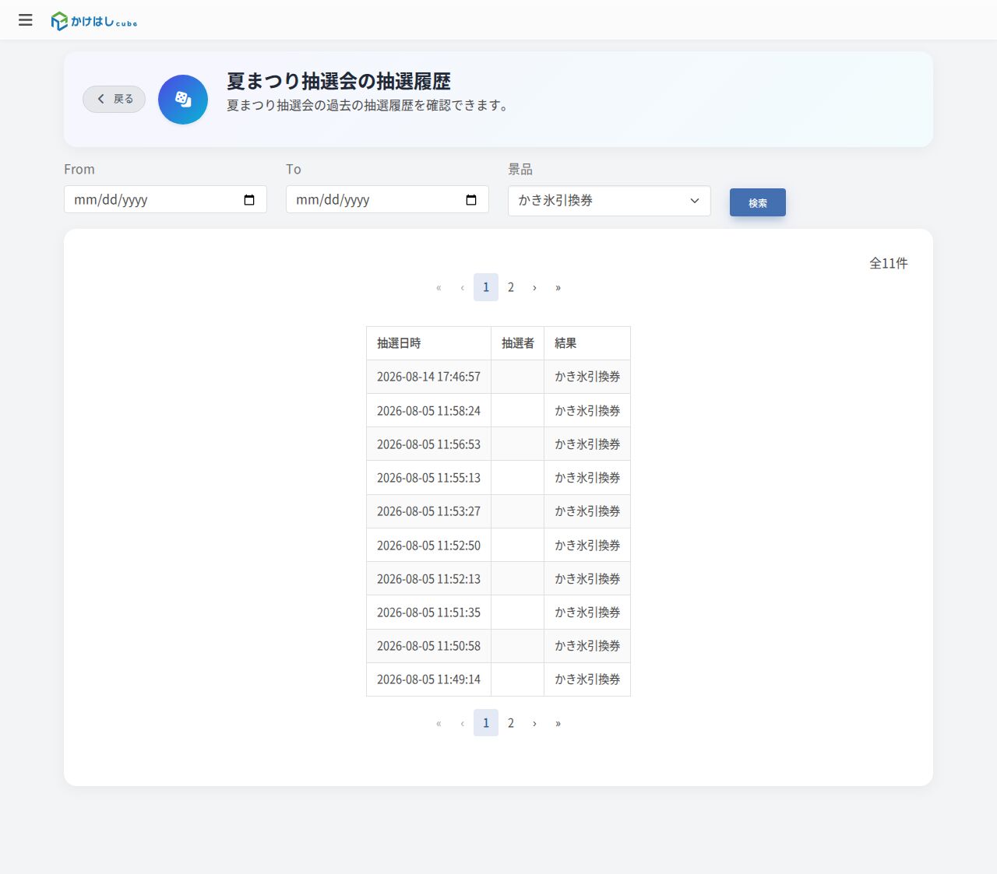The image size is (997, 874).
Task: Open the From date calendar picker icon
Action: tap(249, 200)
